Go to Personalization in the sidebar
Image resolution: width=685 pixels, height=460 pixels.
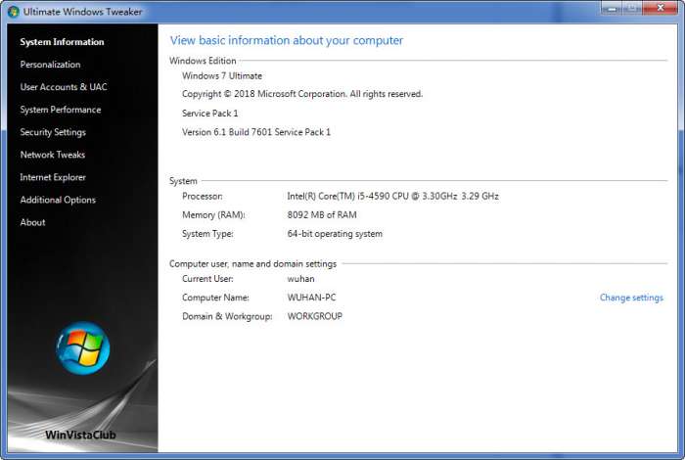point(50,65)
